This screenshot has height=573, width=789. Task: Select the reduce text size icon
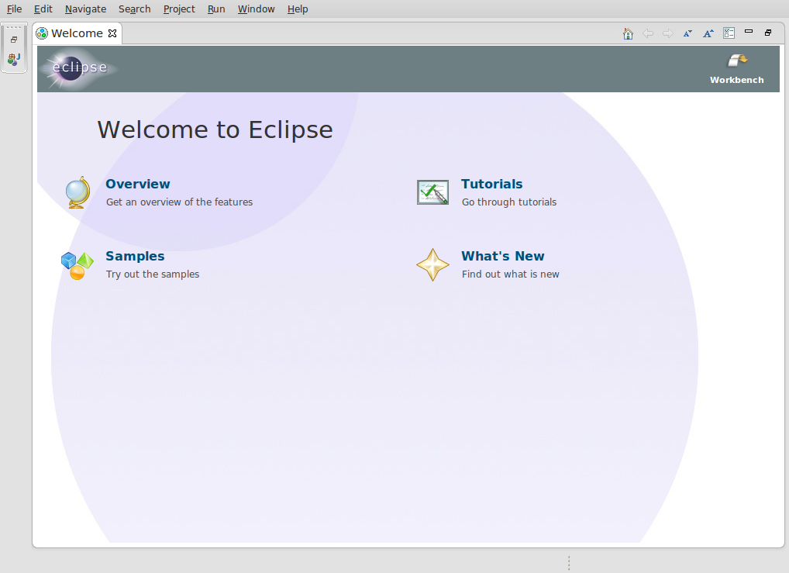pyautogui.click(x=687, y=33)
